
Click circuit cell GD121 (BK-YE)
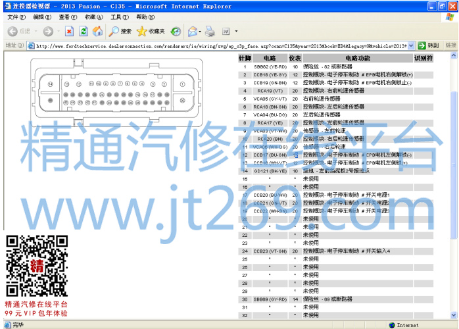tap(270, 171)
